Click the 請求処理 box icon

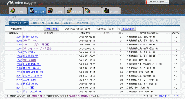(x=69, y=11)
